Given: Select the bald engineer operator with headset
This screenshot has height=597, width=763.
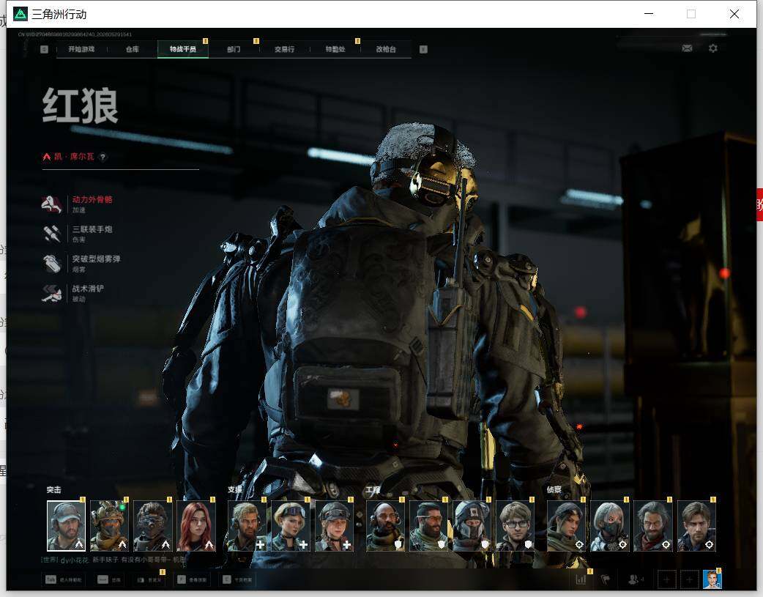Looking at the screenshot, I should tap(385, 526).
